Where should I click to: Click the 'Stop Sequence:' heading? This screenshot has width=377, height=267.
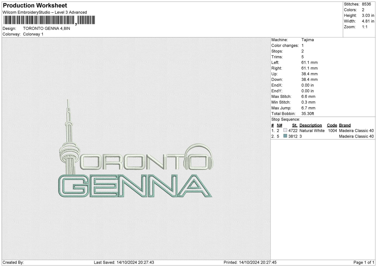tap(286, 119)
